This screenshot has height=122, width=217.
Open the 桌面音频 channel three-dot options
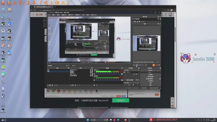pyautogui.click(x=94, y=78)
